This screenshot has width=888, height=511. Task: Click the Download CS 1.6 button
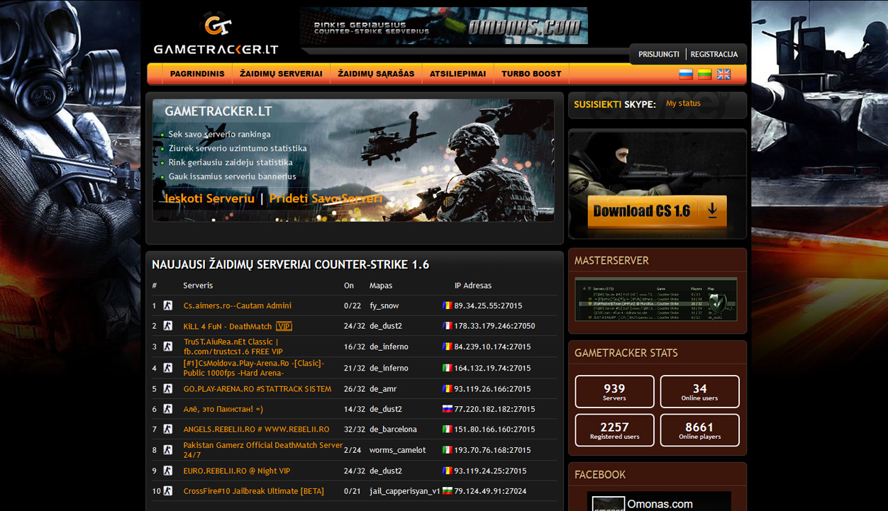[x=657, y=211]
